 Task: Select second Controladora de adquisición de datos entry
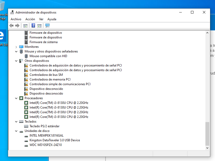76,70
